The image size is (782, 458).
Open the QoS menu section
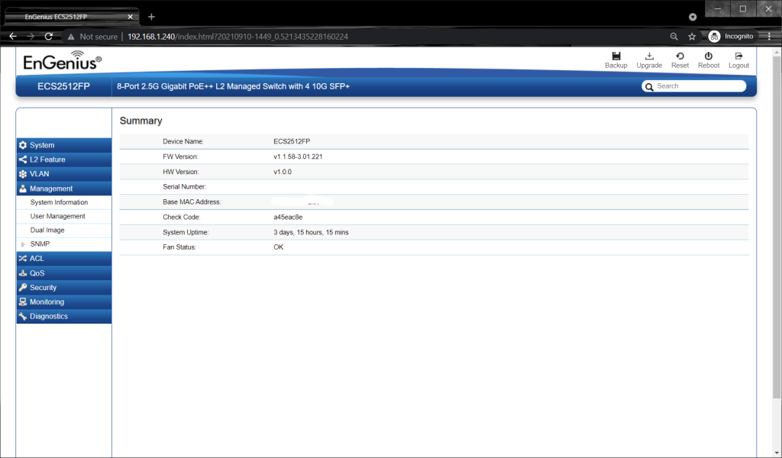coord(64,273)
